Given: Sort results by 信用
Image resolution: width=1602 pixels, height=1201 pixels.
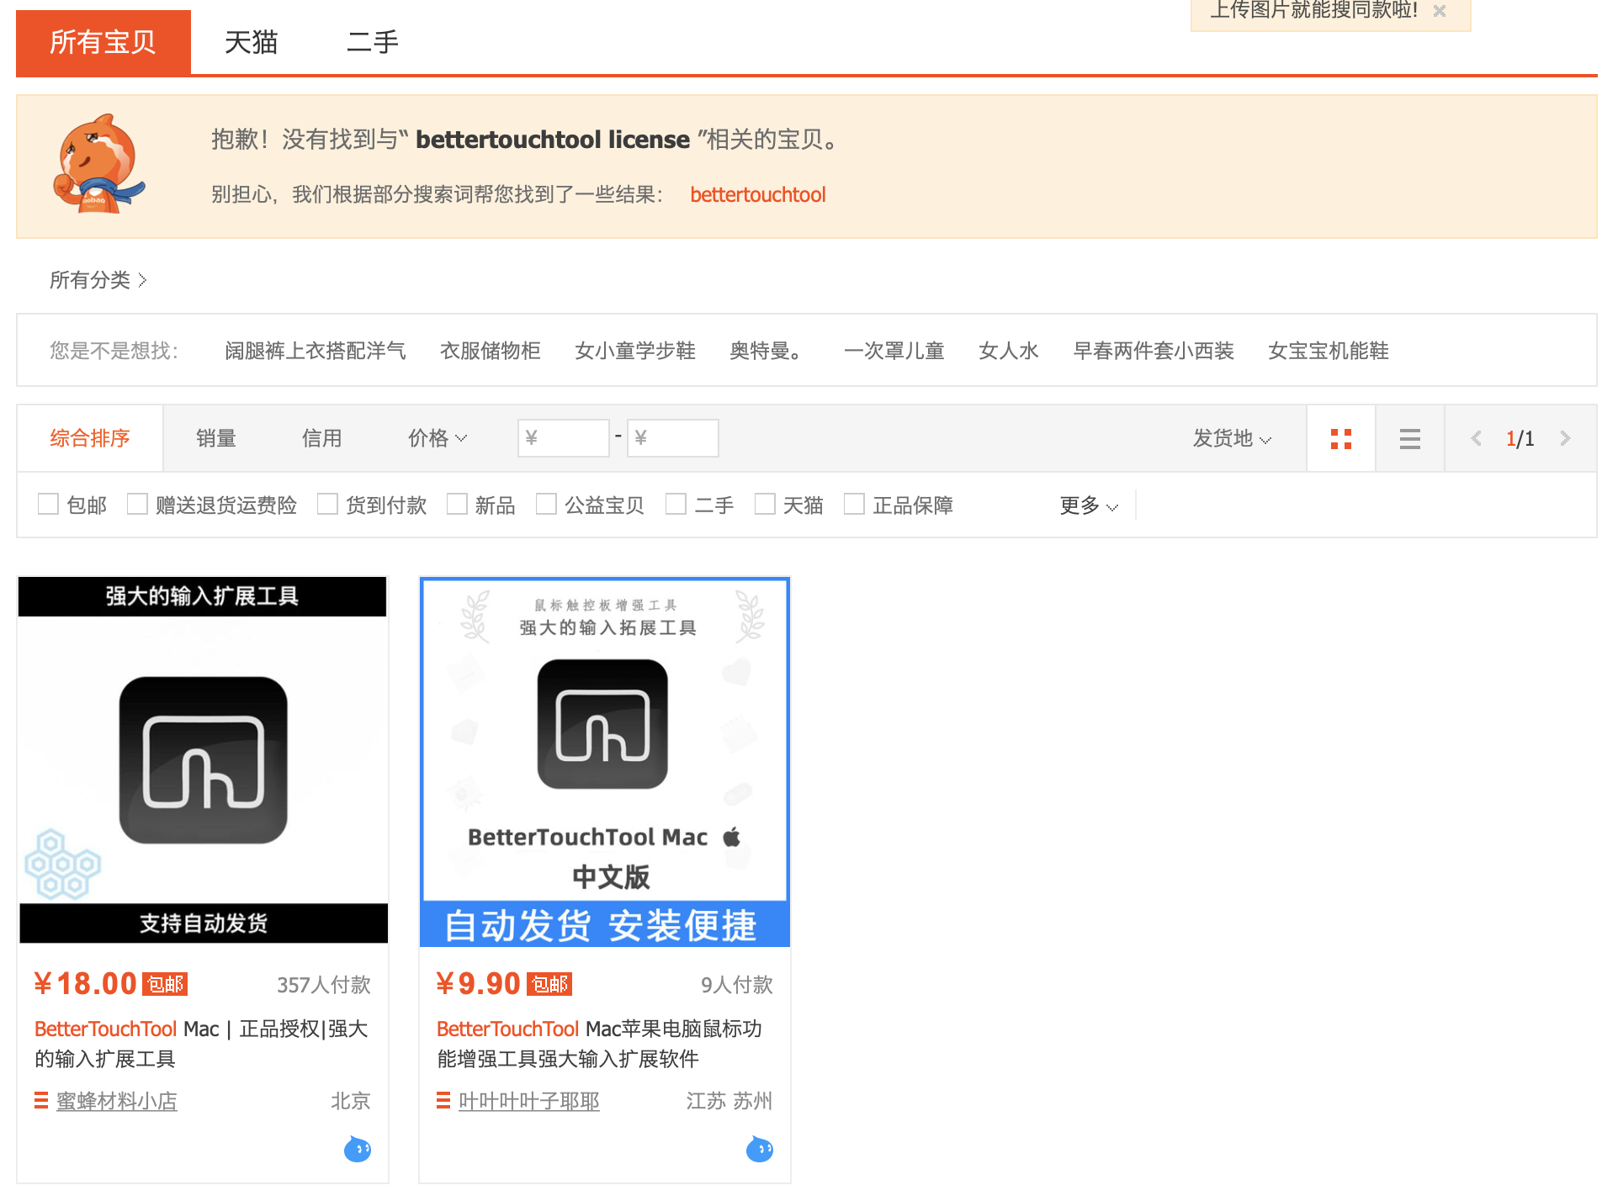Looking at the screenshot, I should click(322, 438).
